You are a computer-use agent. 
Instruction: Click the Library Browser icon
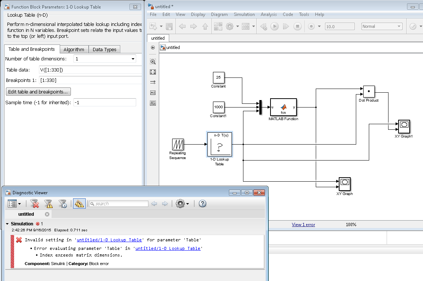pos(218,26)
